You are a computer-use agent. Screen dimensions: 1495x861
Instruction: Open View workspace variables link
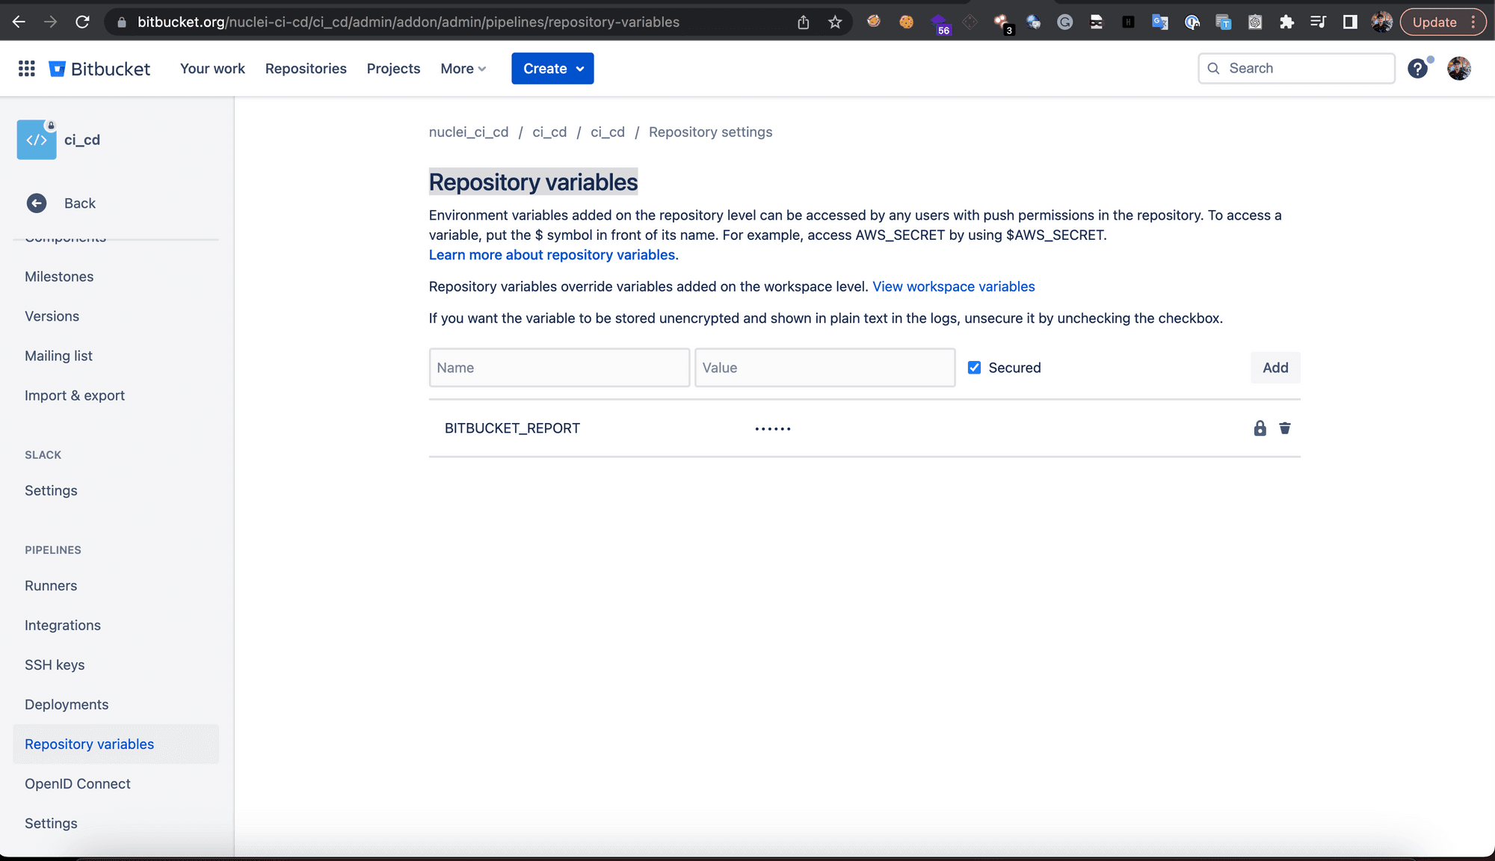[953, 287]
